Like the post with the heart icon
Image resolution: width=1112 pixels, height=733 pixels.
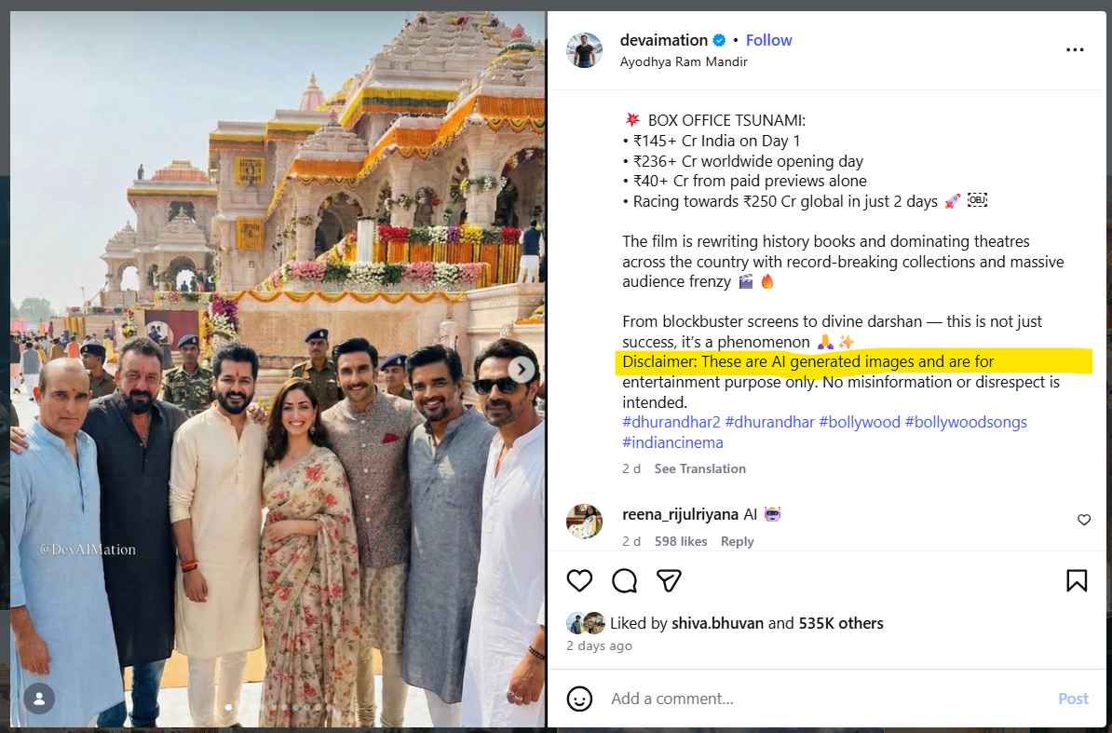(579, 580)
